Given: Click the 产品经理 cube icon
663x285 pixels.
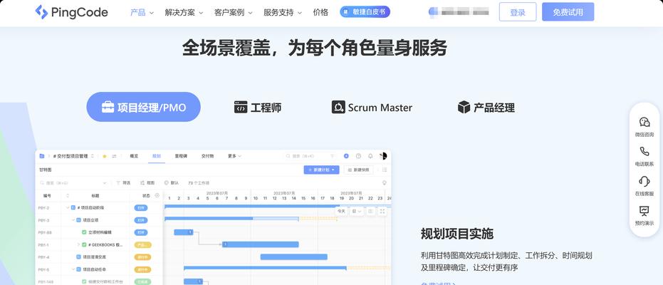Looking at the screenshot, I should click(x=464, y=107).
